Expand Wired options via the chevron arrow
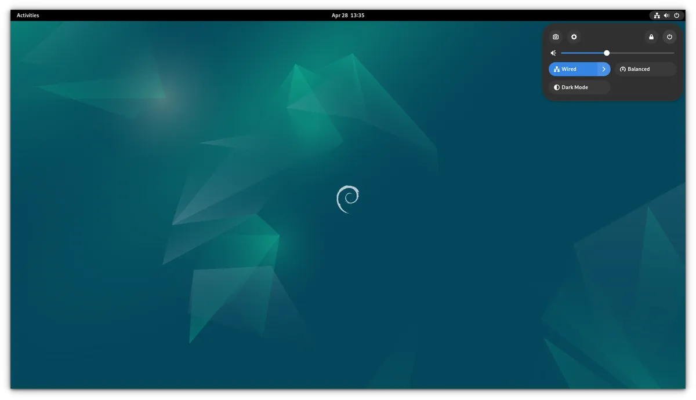This screenshot has width=696, height=400. tap(603, 69)
